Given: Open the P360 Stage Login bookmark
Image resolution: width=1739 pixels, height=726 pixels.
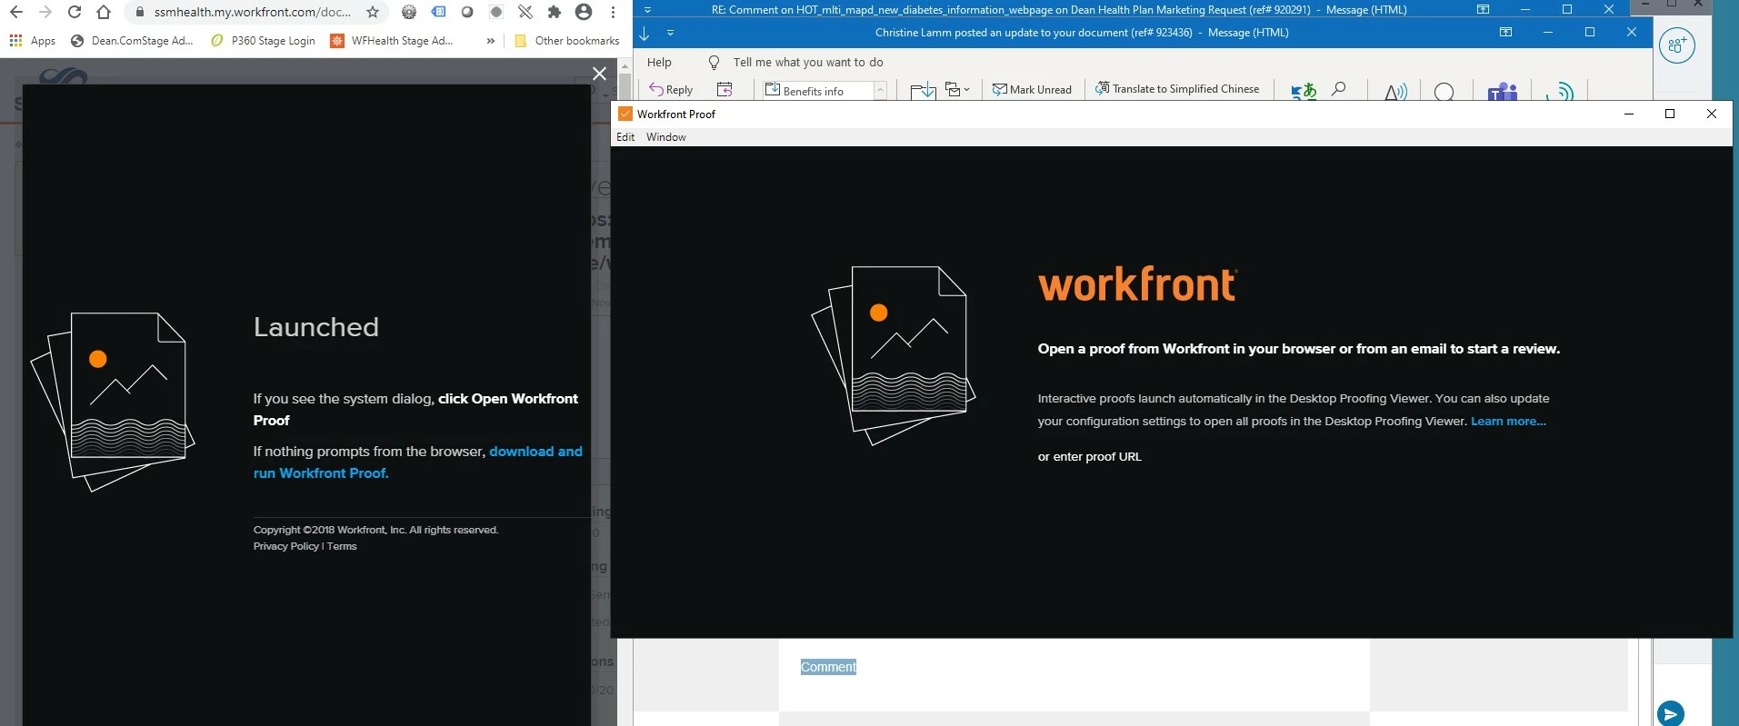Looking at the screenshot, I should pyautogui.click(x=263, y=41).
